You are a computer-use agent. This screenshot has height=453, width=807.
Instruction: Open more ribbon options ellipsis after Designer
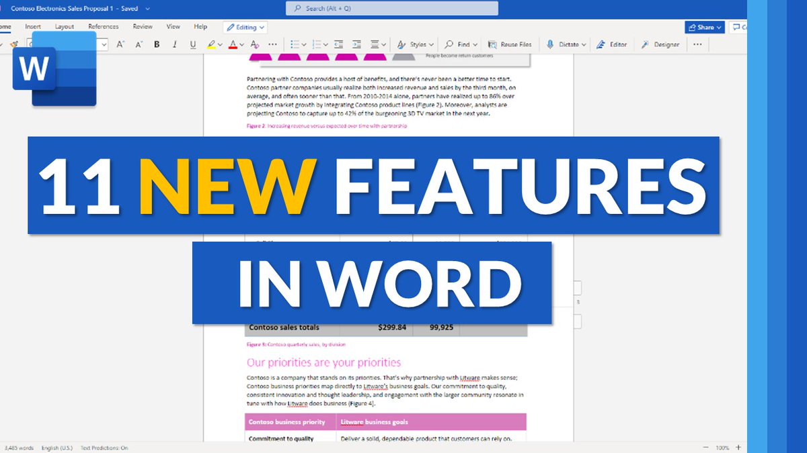pos(697,44)
